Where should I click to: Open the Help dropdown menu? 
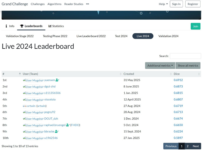point(163,4)
